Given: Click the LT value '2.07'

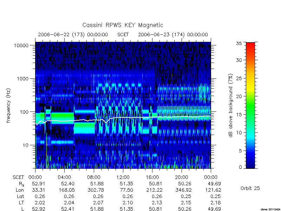Looking at the screenshot, I should tap(98, 203).
